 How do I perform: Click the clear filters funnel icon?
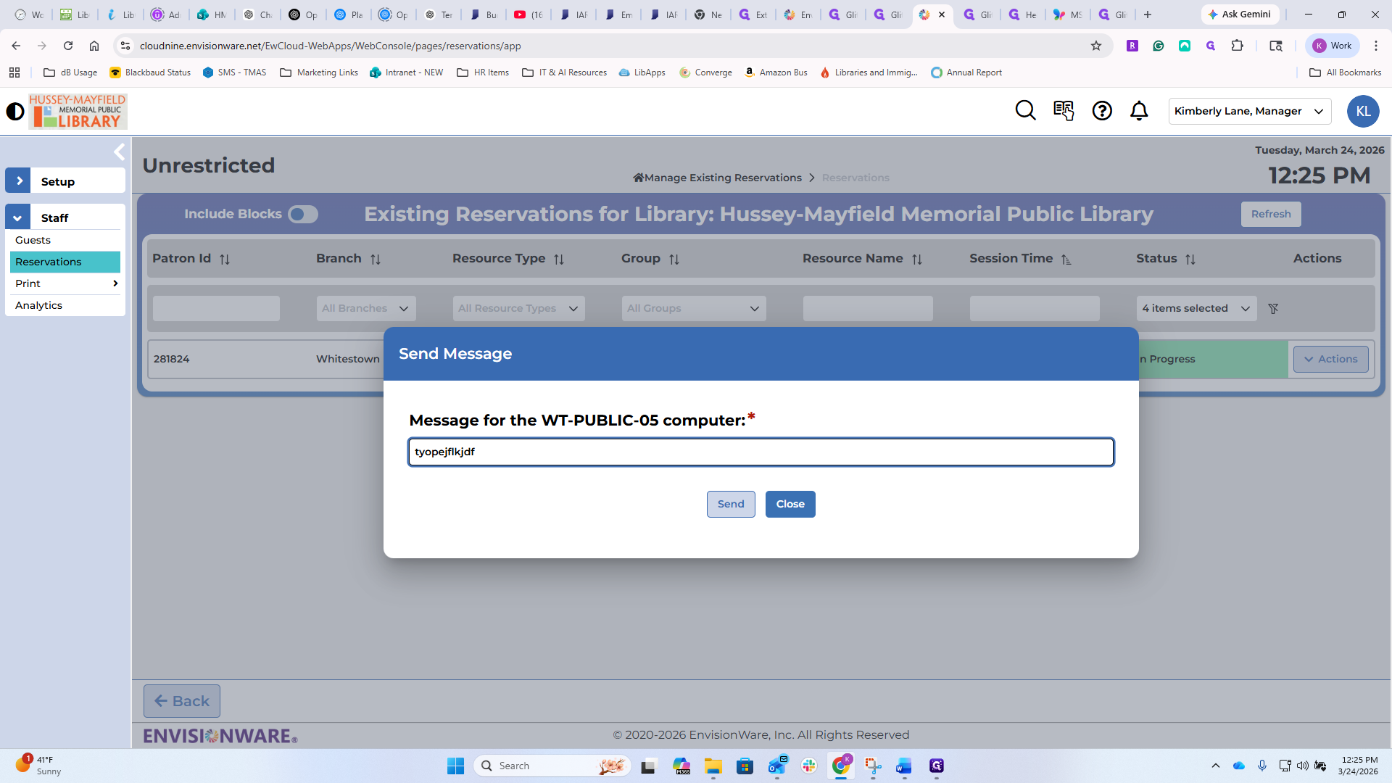pos(1273,309)
